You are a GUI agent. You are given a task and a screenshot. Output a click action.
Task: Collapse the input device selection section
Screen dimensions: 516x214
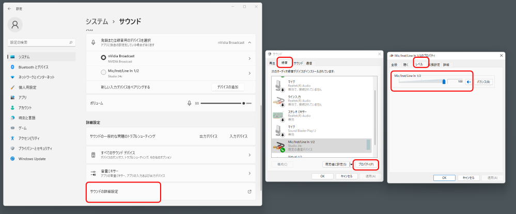coord(249,42)
